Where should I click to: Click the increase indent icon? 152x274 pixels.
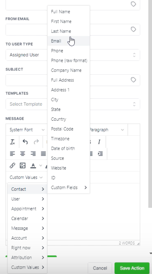100,154
